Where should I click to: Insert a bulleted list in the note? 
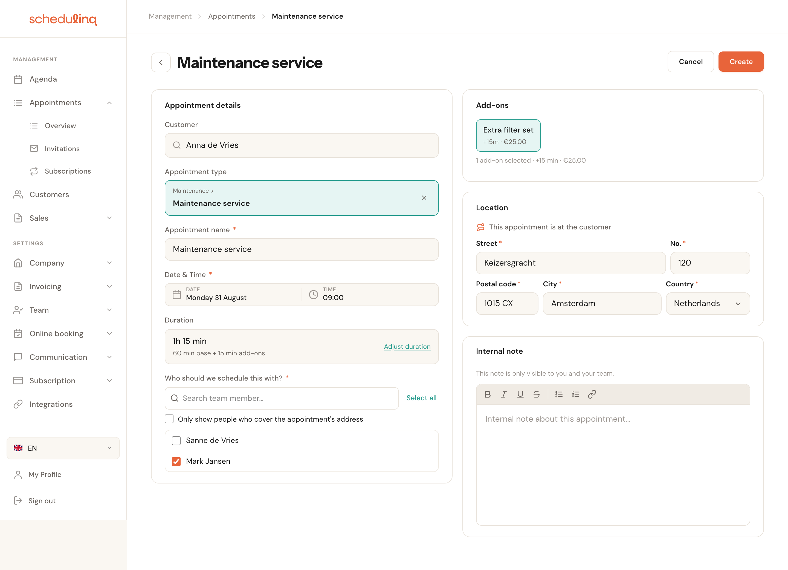pos(559,394)
